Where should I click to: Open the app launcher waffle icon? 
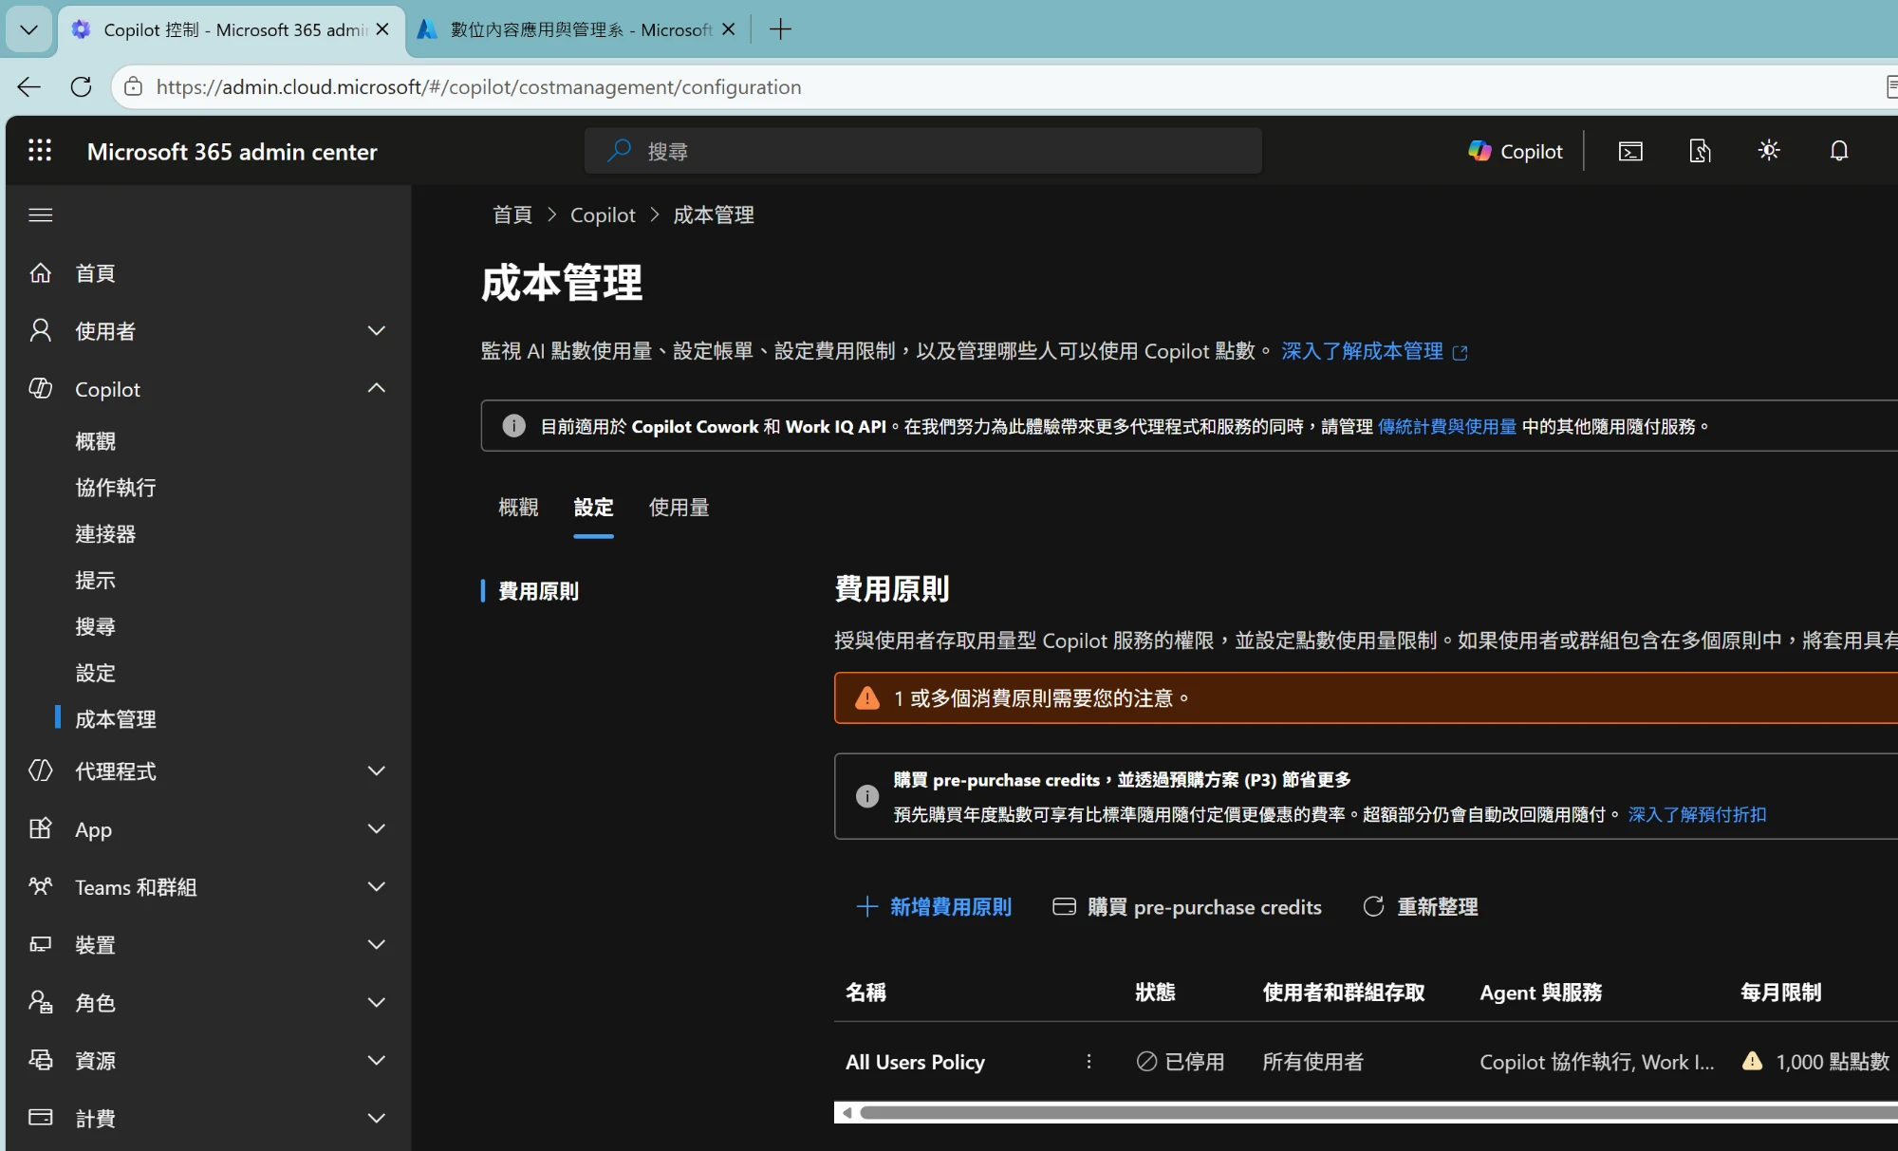(x=40, y=150)
